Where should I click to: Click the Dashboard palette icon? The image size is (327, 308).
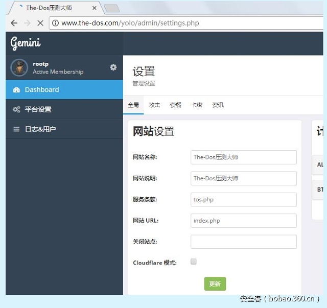16,90
